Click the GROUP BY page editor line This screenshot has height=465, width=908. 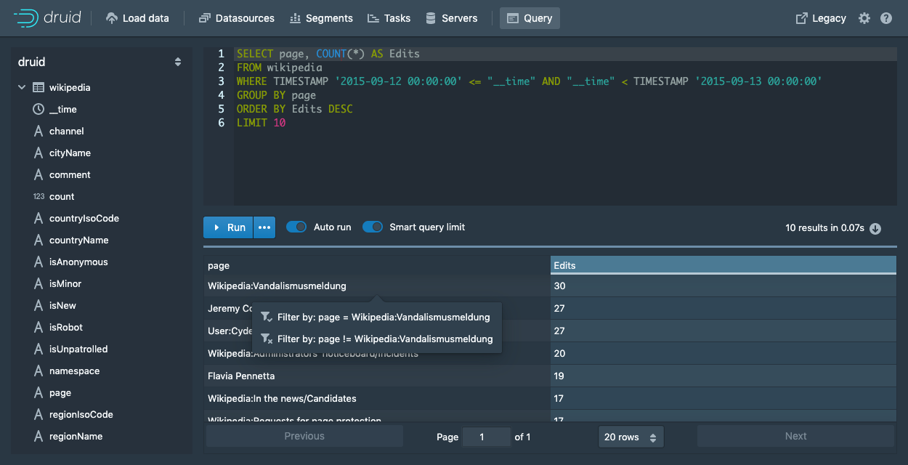pyautogui.click(x=276, y=95)
